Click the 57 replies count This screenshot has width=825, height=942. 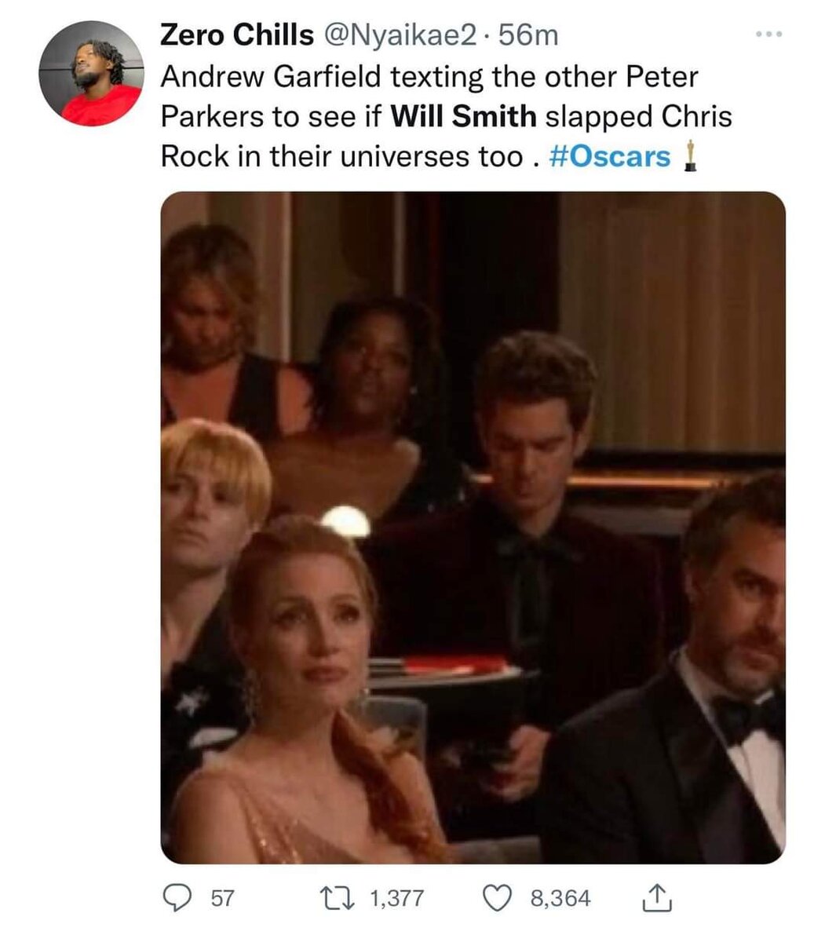[x=223, y=898]
